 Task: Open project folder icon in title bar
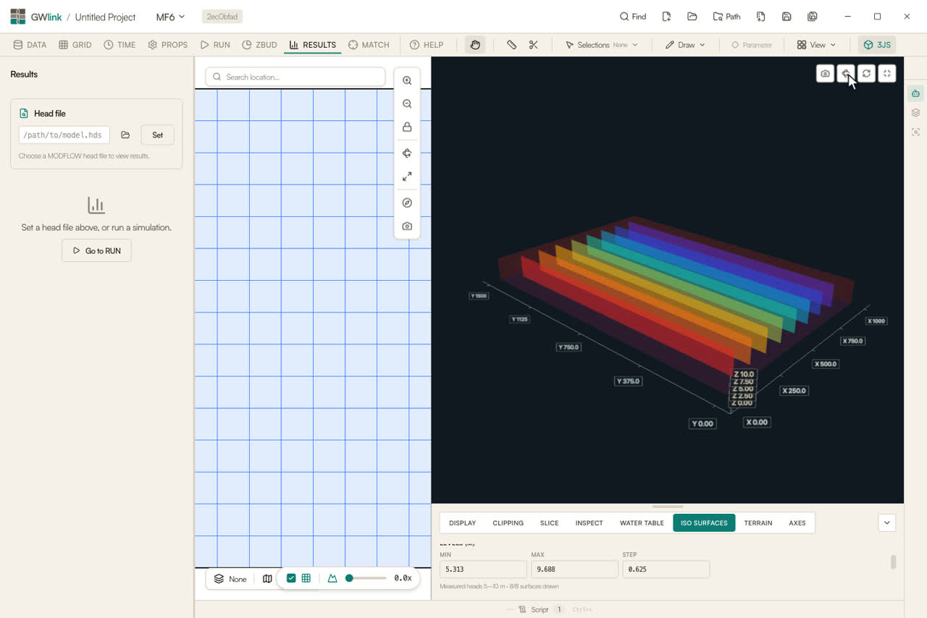coord(692,17)
